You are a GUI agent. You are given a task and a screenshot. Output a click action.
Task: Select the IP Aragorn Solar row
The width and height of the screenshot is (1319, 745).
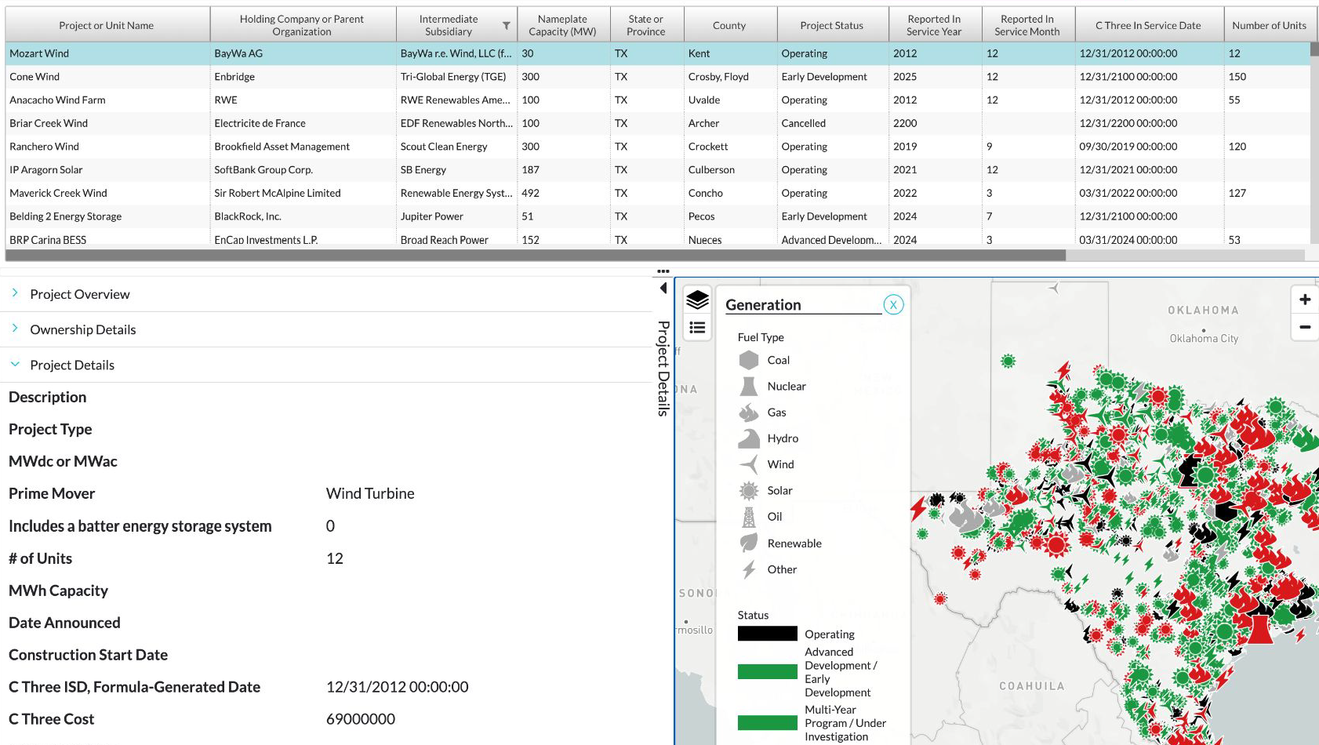tap(657, 169)
